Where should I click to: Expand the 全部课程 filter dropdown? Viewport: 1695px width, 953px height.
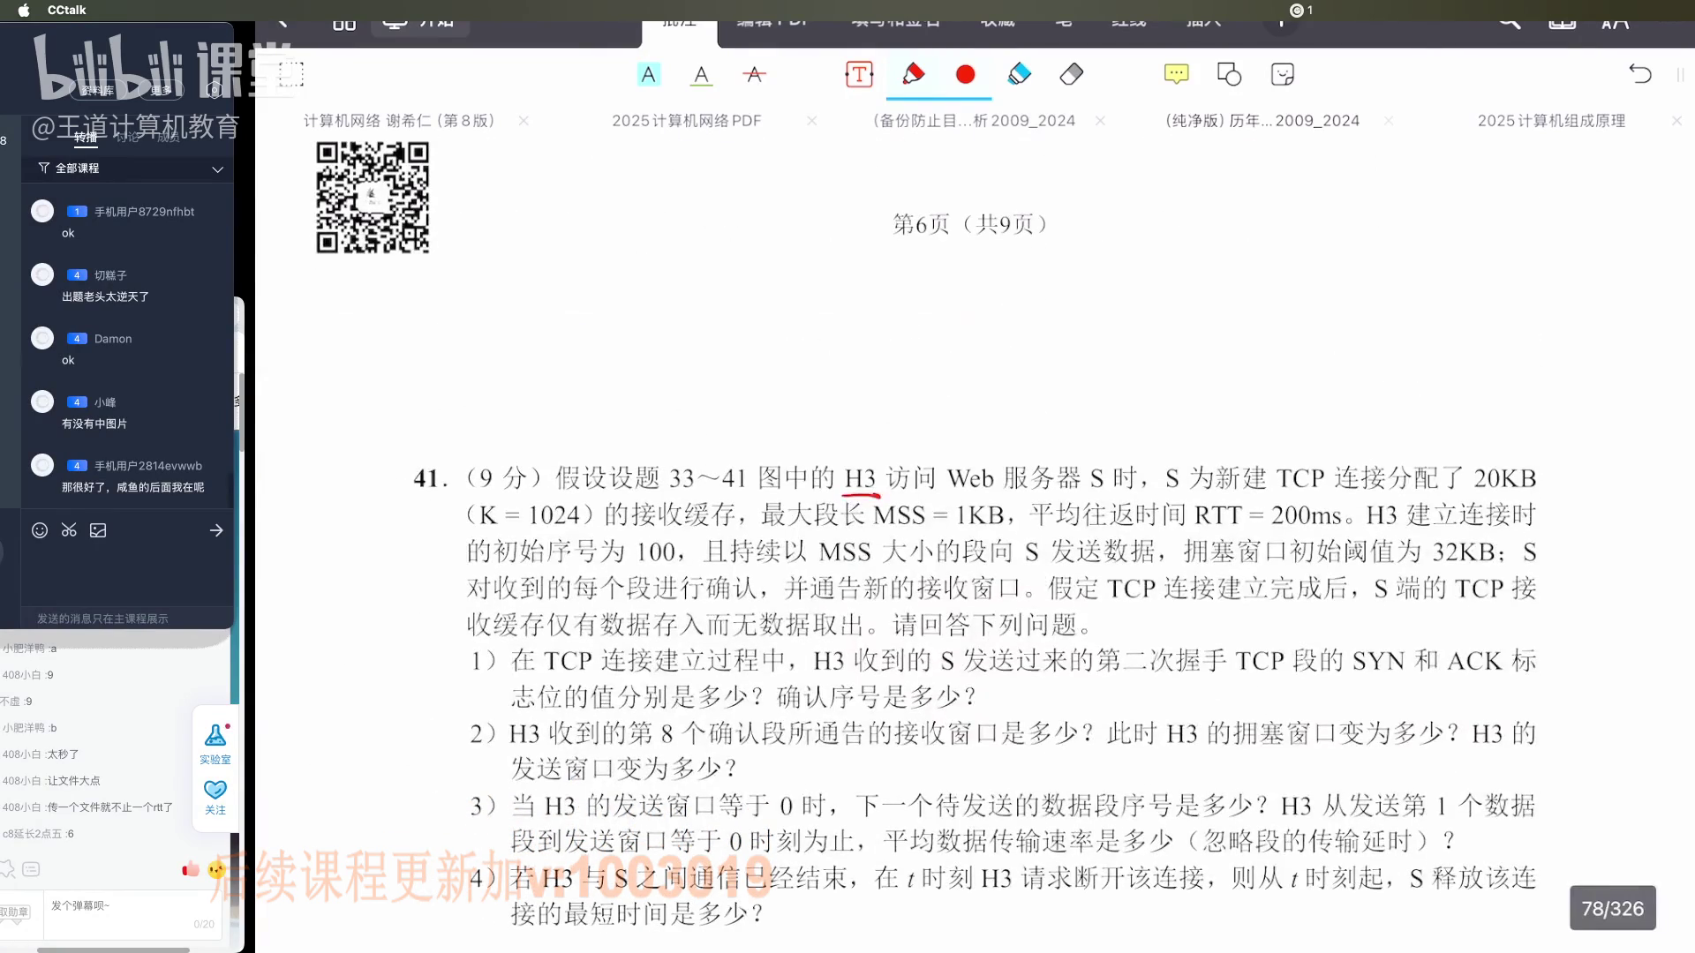point(217,169)
